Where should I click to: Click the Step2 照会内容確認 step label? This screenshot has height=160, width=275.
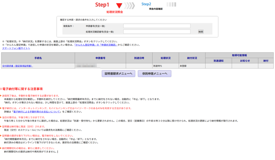(156, 9)
